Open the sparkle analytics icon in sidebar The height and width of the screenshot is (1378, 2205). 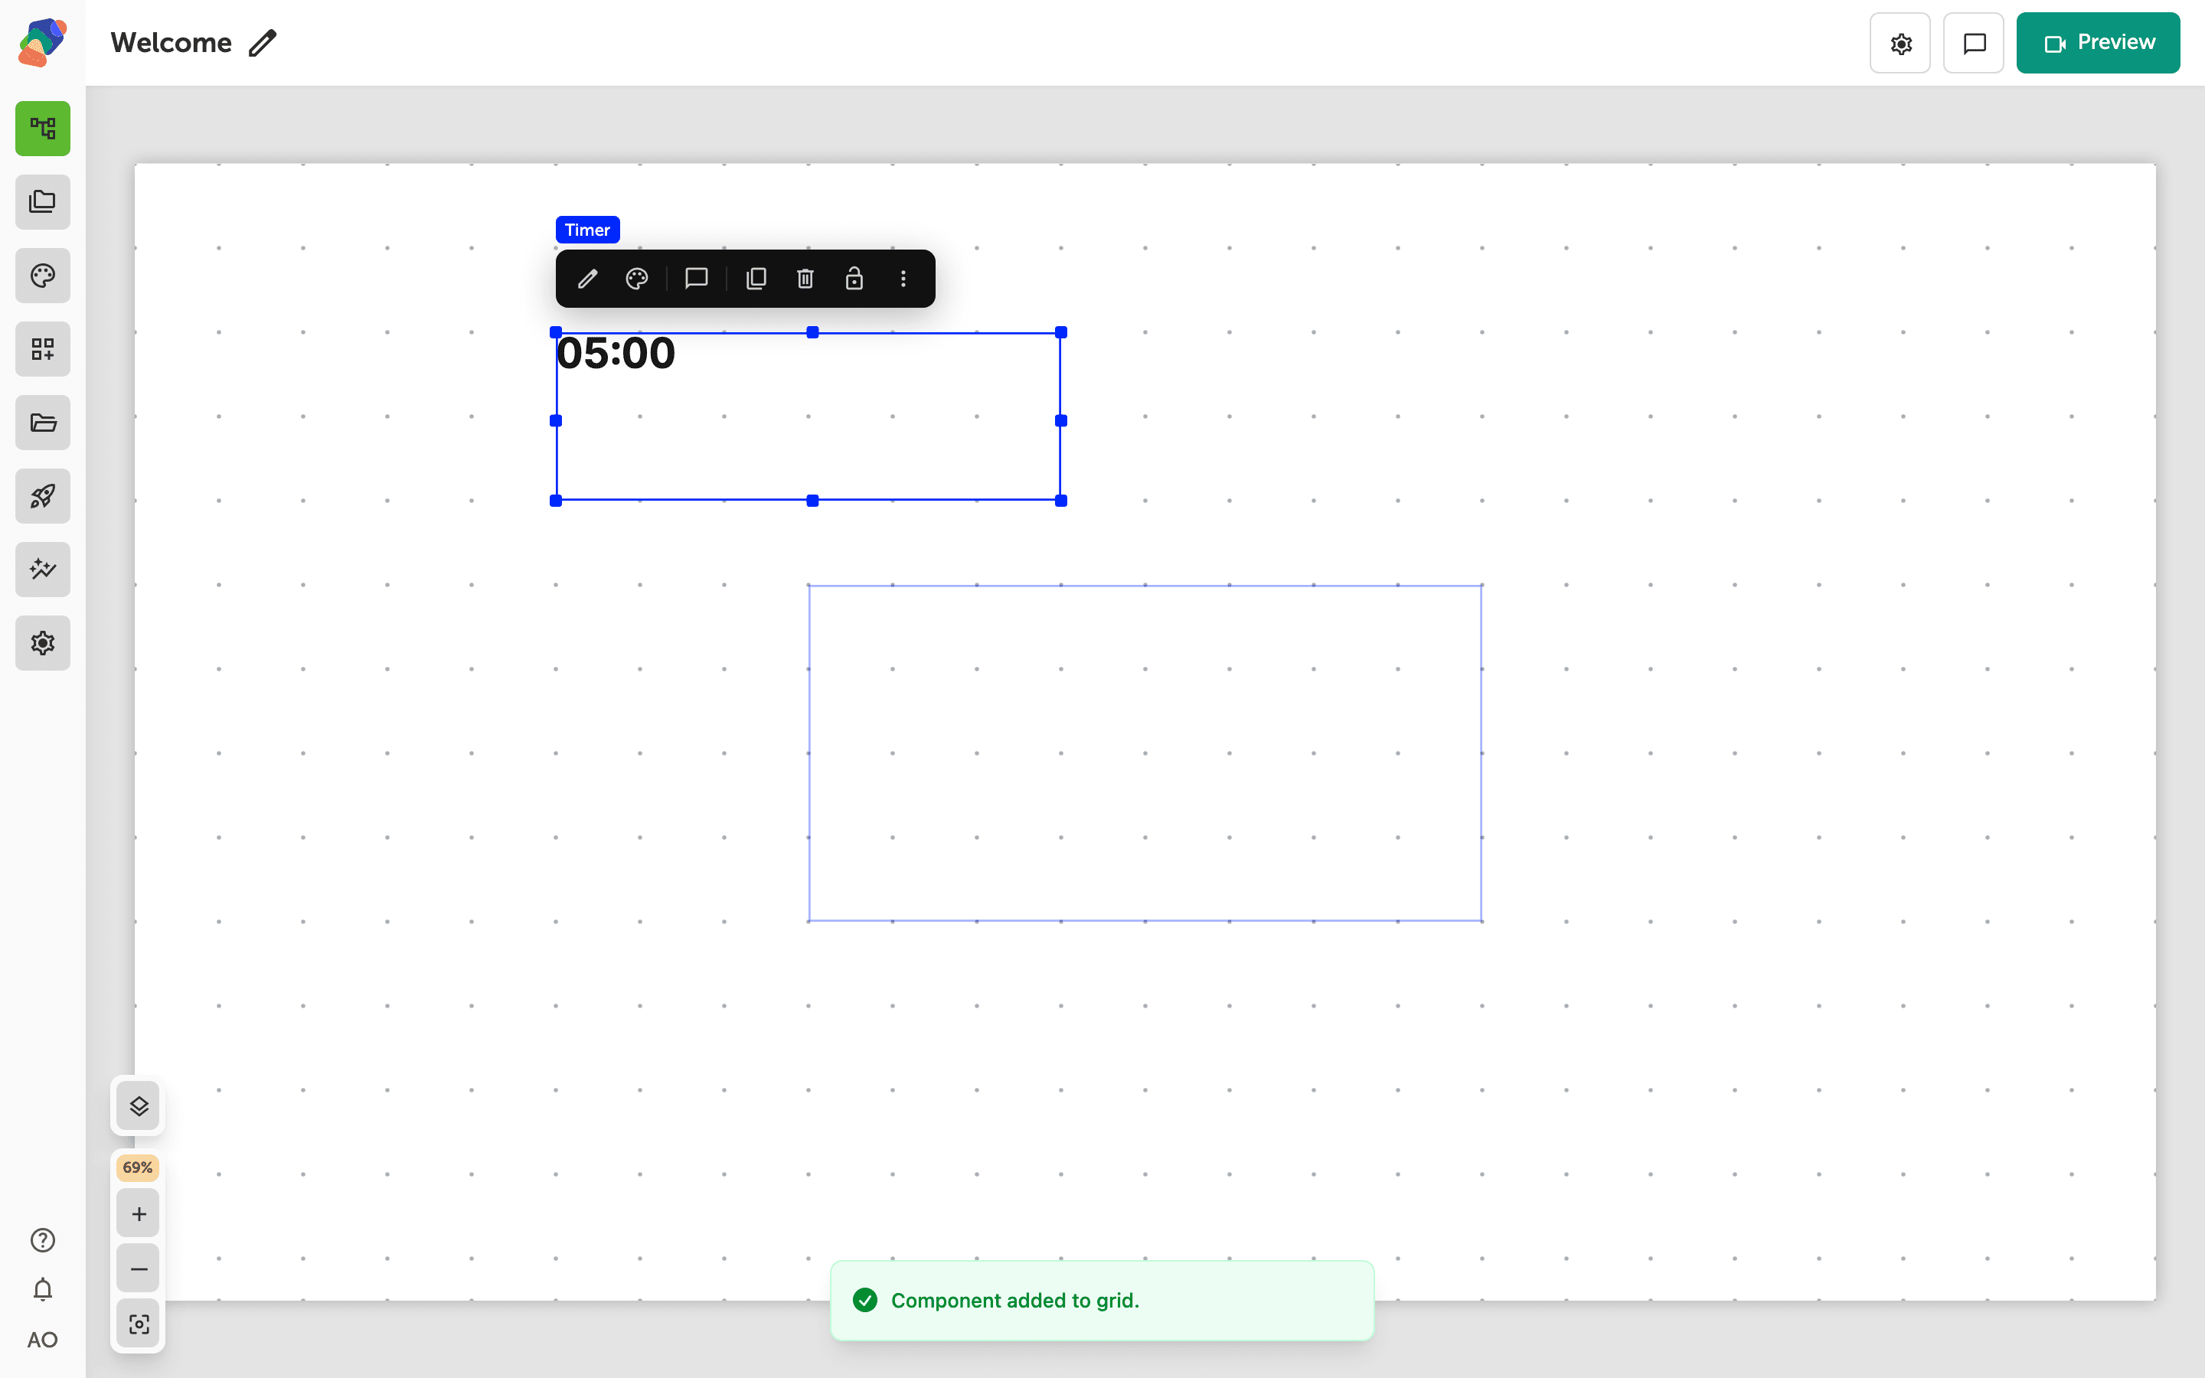[43, 570]
